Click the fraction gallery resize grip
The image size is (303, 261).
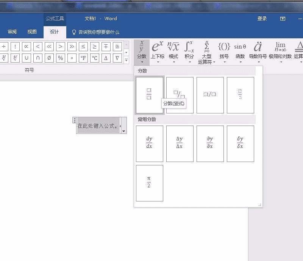coord(260,205)
